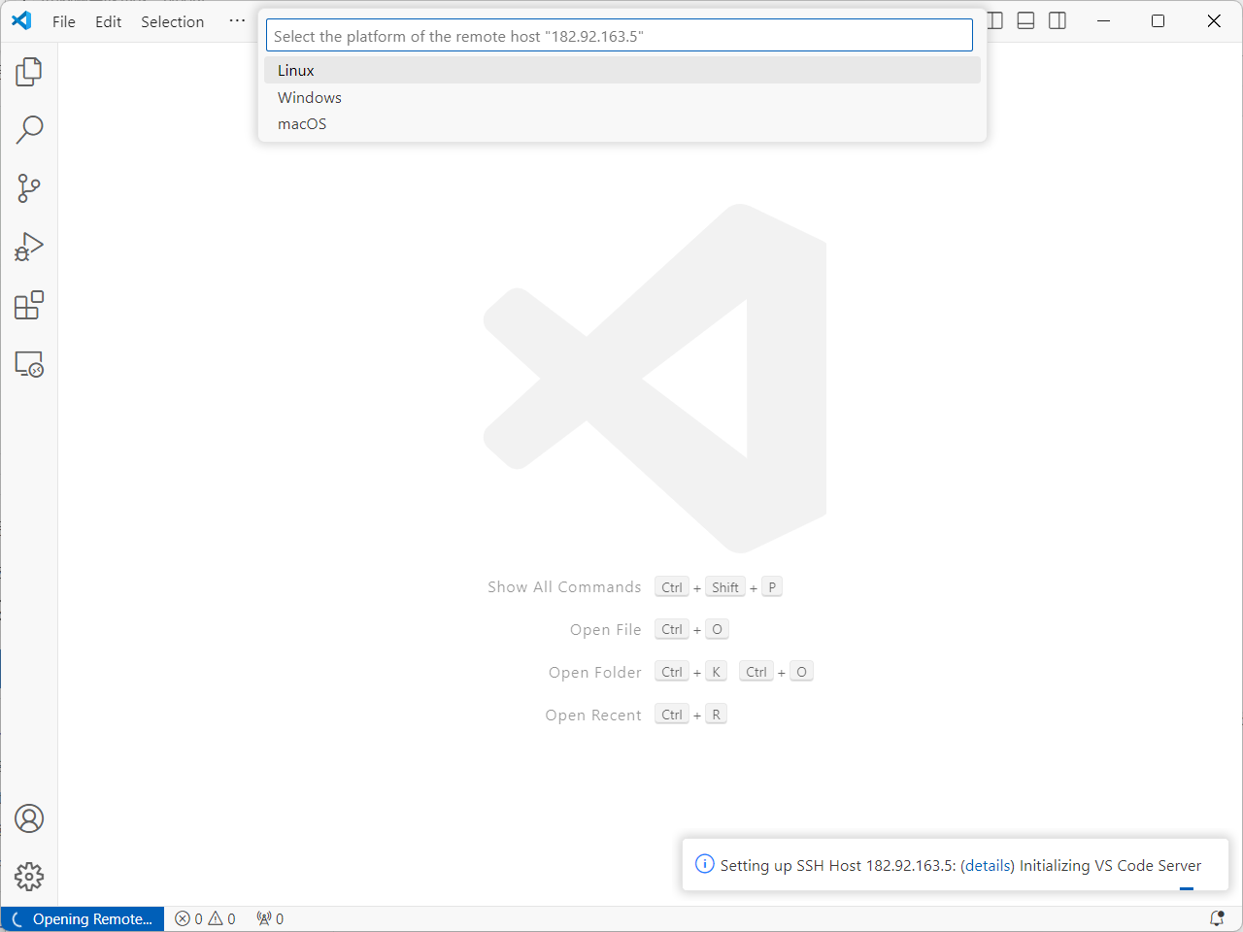
Task: Select macOS as the remote platform
Action: click(x=622, y=123)
